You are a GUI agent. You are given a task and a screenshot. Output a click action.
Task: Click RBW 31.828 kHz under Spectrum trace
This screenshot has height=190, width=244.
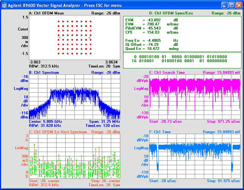click(x=45, y=125)
